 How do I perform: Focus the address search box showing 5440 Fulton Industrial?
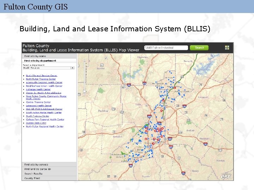point(166,47)
